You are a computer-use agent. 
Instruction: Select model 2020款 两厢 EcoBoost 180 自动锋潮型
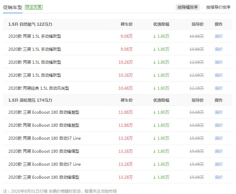(x=44, y=125)
